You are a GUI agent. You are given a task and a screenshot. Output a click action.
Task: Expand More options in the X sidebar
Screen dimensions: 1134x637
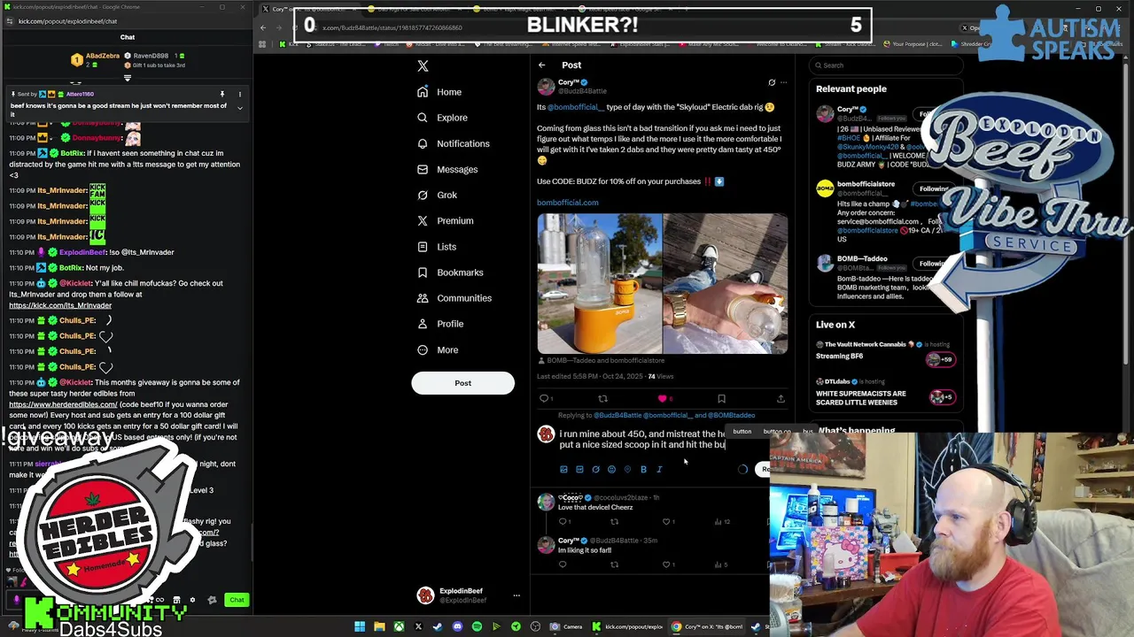(438, 349)
